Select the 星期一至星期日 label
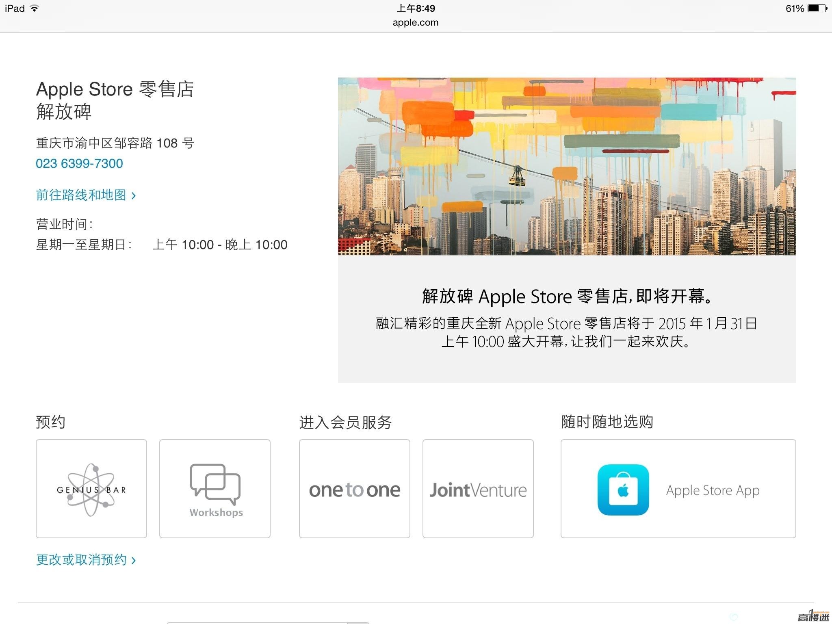The width and height of the screenshot is (832, 624). tap(84, 245)
